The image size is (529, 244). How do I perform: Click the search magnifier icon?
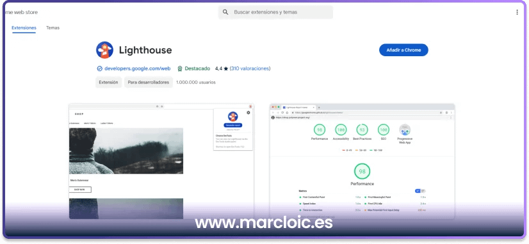click(225, 12)
